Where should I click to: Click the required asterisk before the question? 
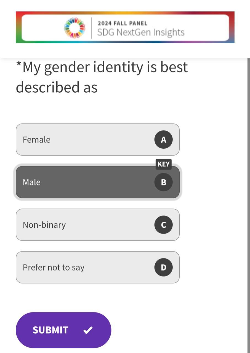(x=19, y=66)
